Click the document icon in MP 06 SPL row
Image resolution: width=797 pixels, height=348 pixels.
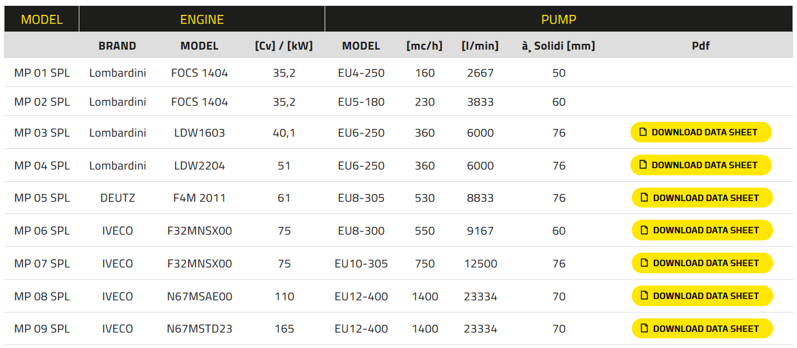click(x=644, y=230)
